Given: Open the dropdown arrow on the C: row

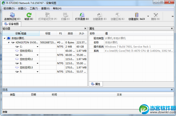Looking at the screenshot, I should point(37,47).
